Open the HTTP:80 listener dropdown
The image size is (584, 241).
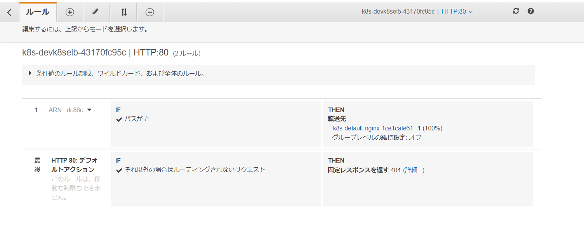457,12
